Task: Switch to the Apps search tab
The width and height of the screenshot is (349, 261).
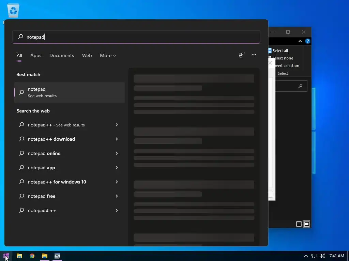Action: (36, 55)
